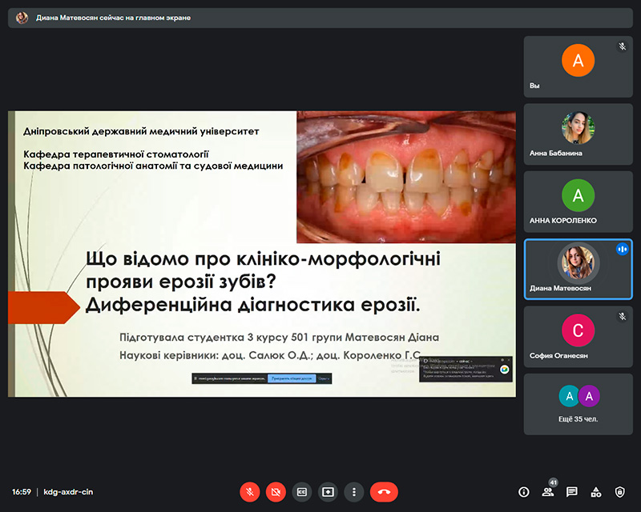Open the chat panel
Screen dimensions: 641x512
point(572,492)
